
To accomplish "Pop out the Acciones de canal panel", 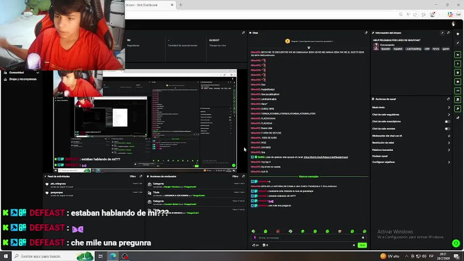I will (x=448, y=99).
